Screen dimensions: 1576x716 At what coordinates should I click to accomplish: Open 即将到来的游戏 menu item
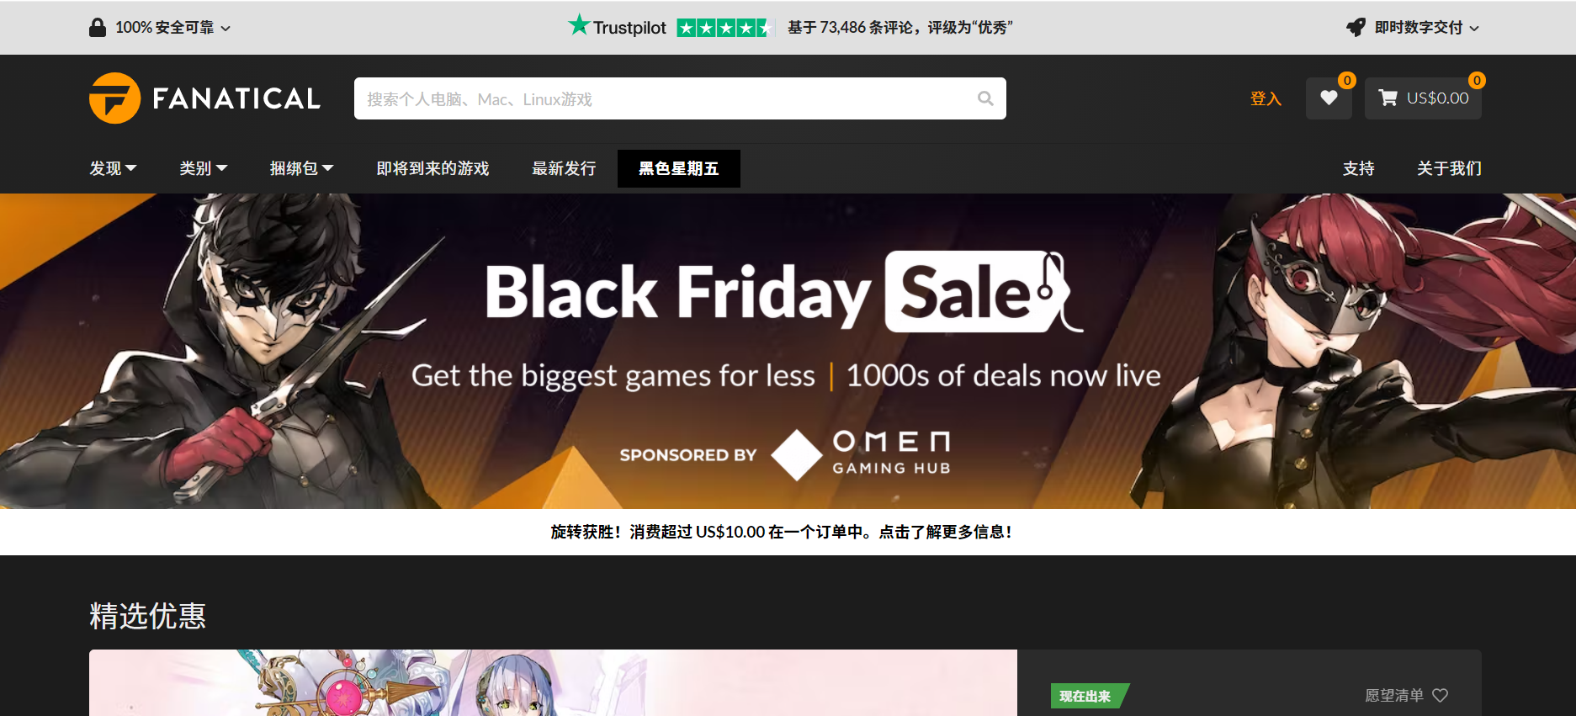pos(432,168)
